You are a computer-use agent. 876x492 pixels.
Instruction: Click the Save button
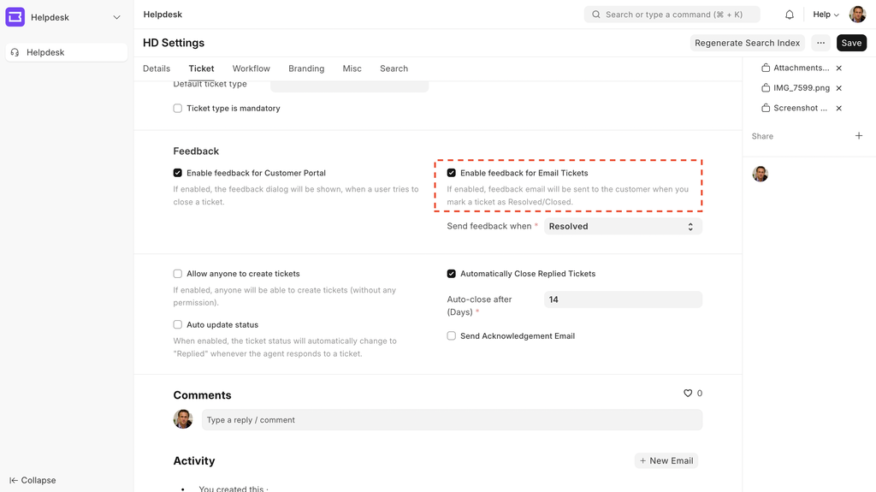(851, 43)
